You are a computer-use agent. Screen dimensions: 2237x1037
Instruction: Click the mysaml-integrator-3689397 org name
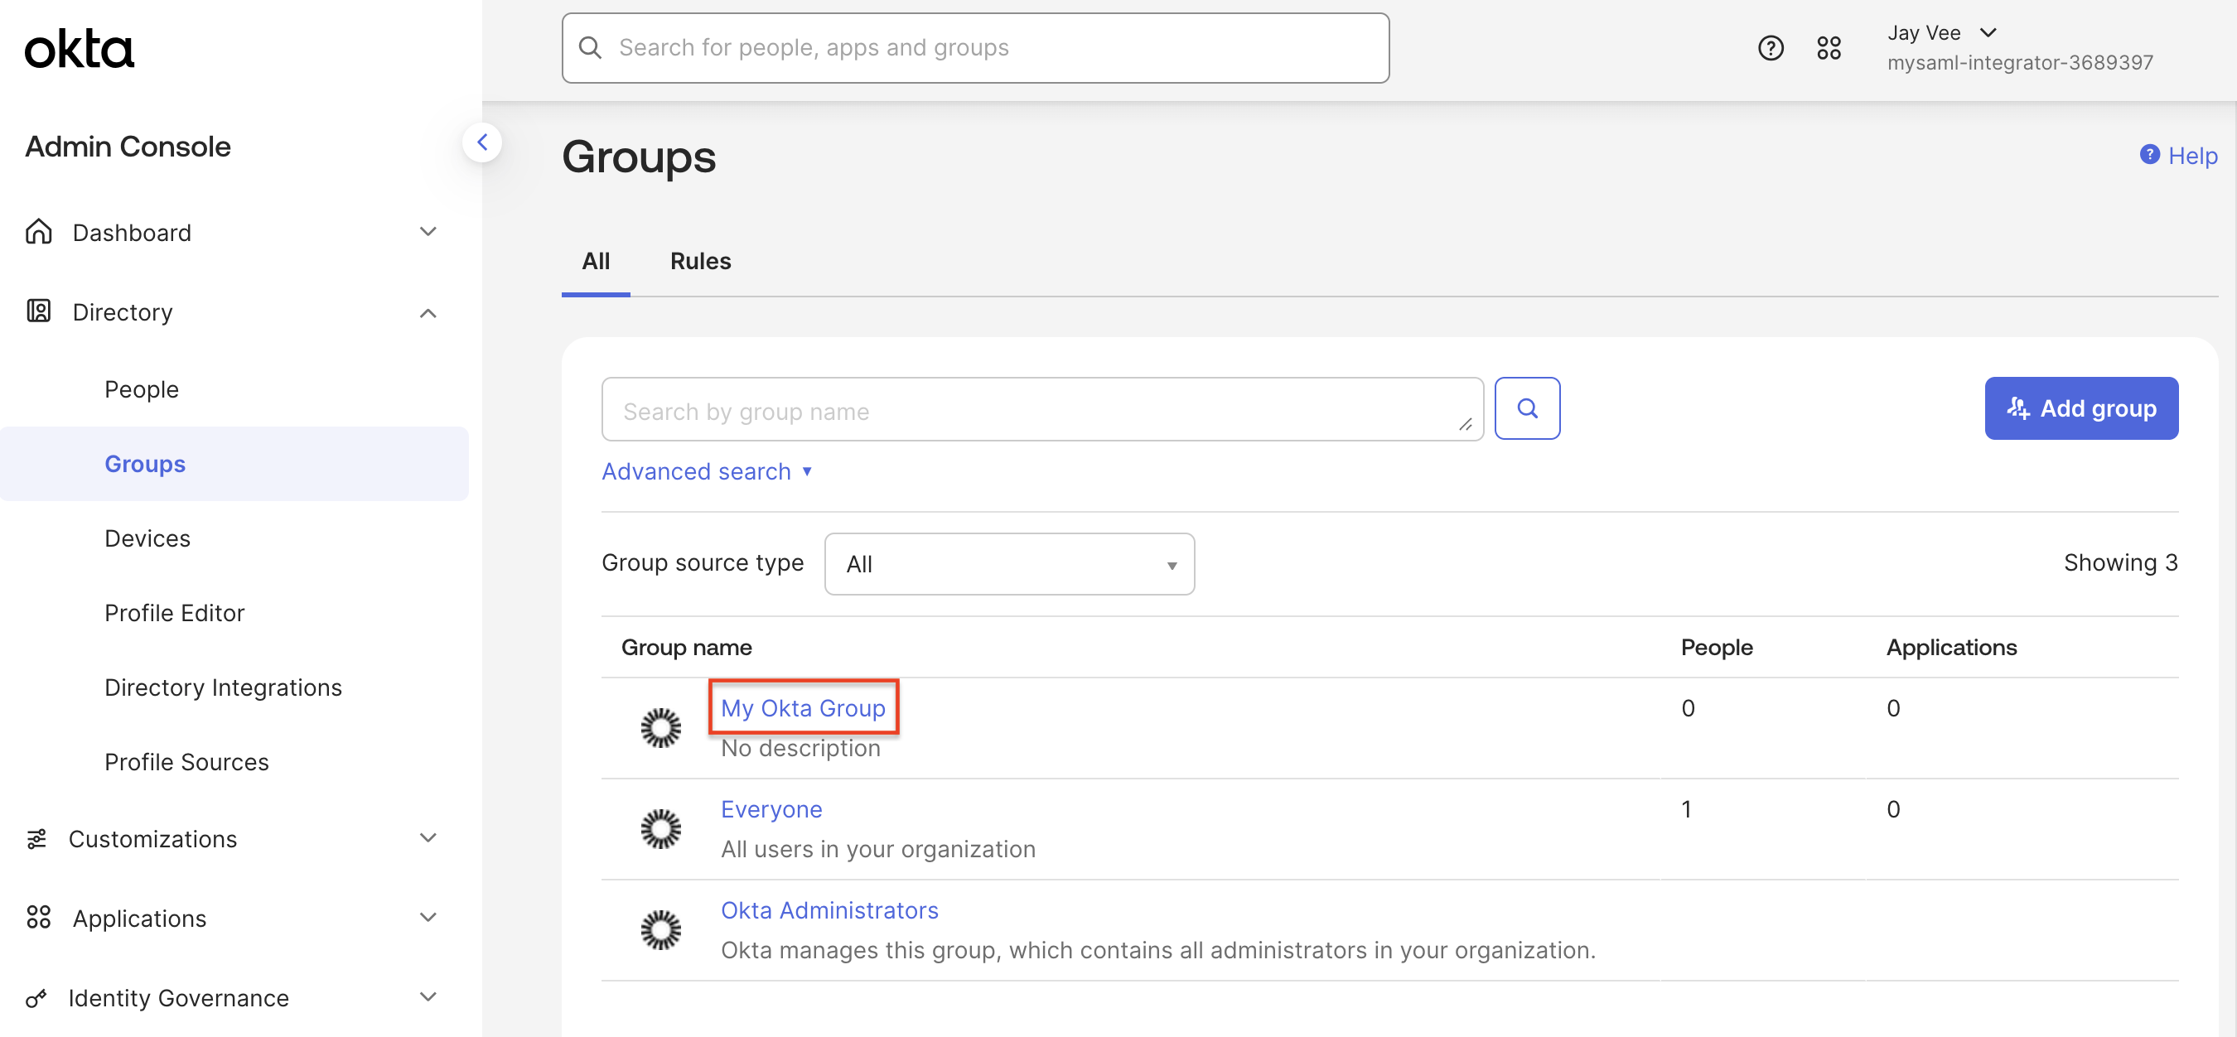tap(2020, 62)
